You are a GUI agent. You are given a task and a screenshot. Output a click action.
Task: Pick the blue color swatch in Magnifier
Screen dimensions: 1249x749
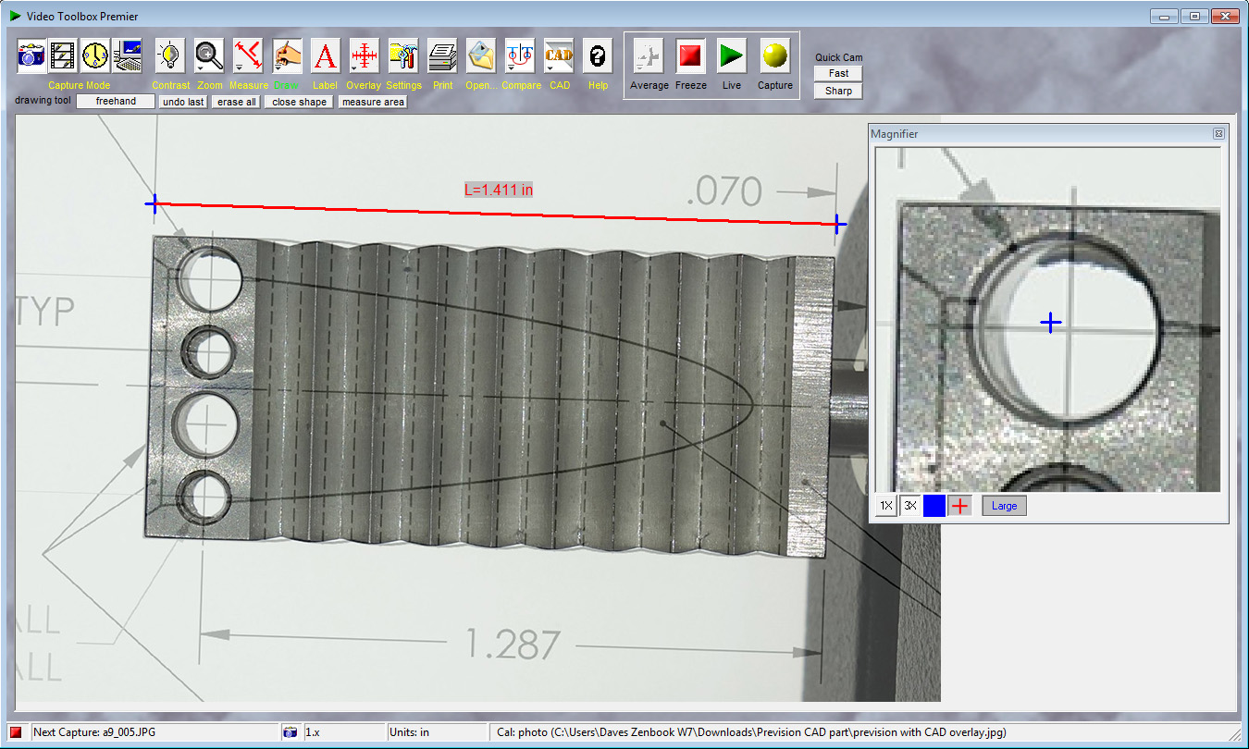(934, 506)
